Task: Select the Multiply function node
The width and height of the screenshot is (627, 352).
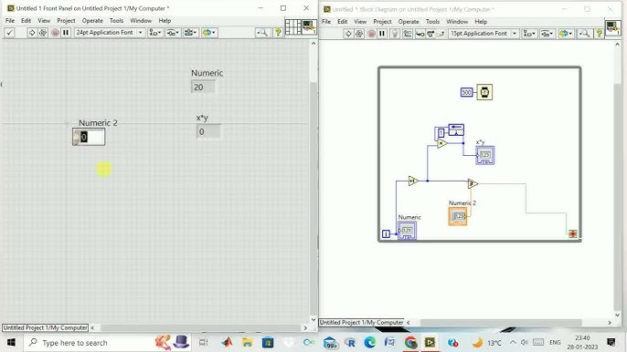Action: click(x=441, y=143)
